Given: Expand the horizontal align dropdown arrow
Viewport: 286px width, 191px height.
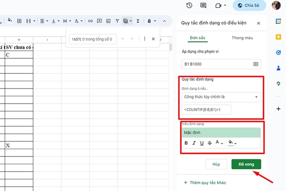Looking at the screenshot, I should (47, 21).
